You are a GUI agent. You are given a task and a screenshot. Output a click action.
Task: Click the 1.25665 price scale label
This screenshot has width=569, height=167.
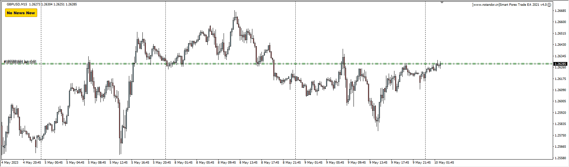point(561,147)
